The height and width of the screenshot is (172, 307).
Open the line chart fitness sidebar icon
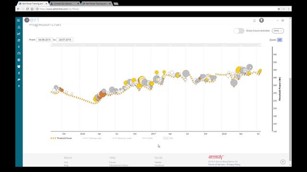pos(19,34)
